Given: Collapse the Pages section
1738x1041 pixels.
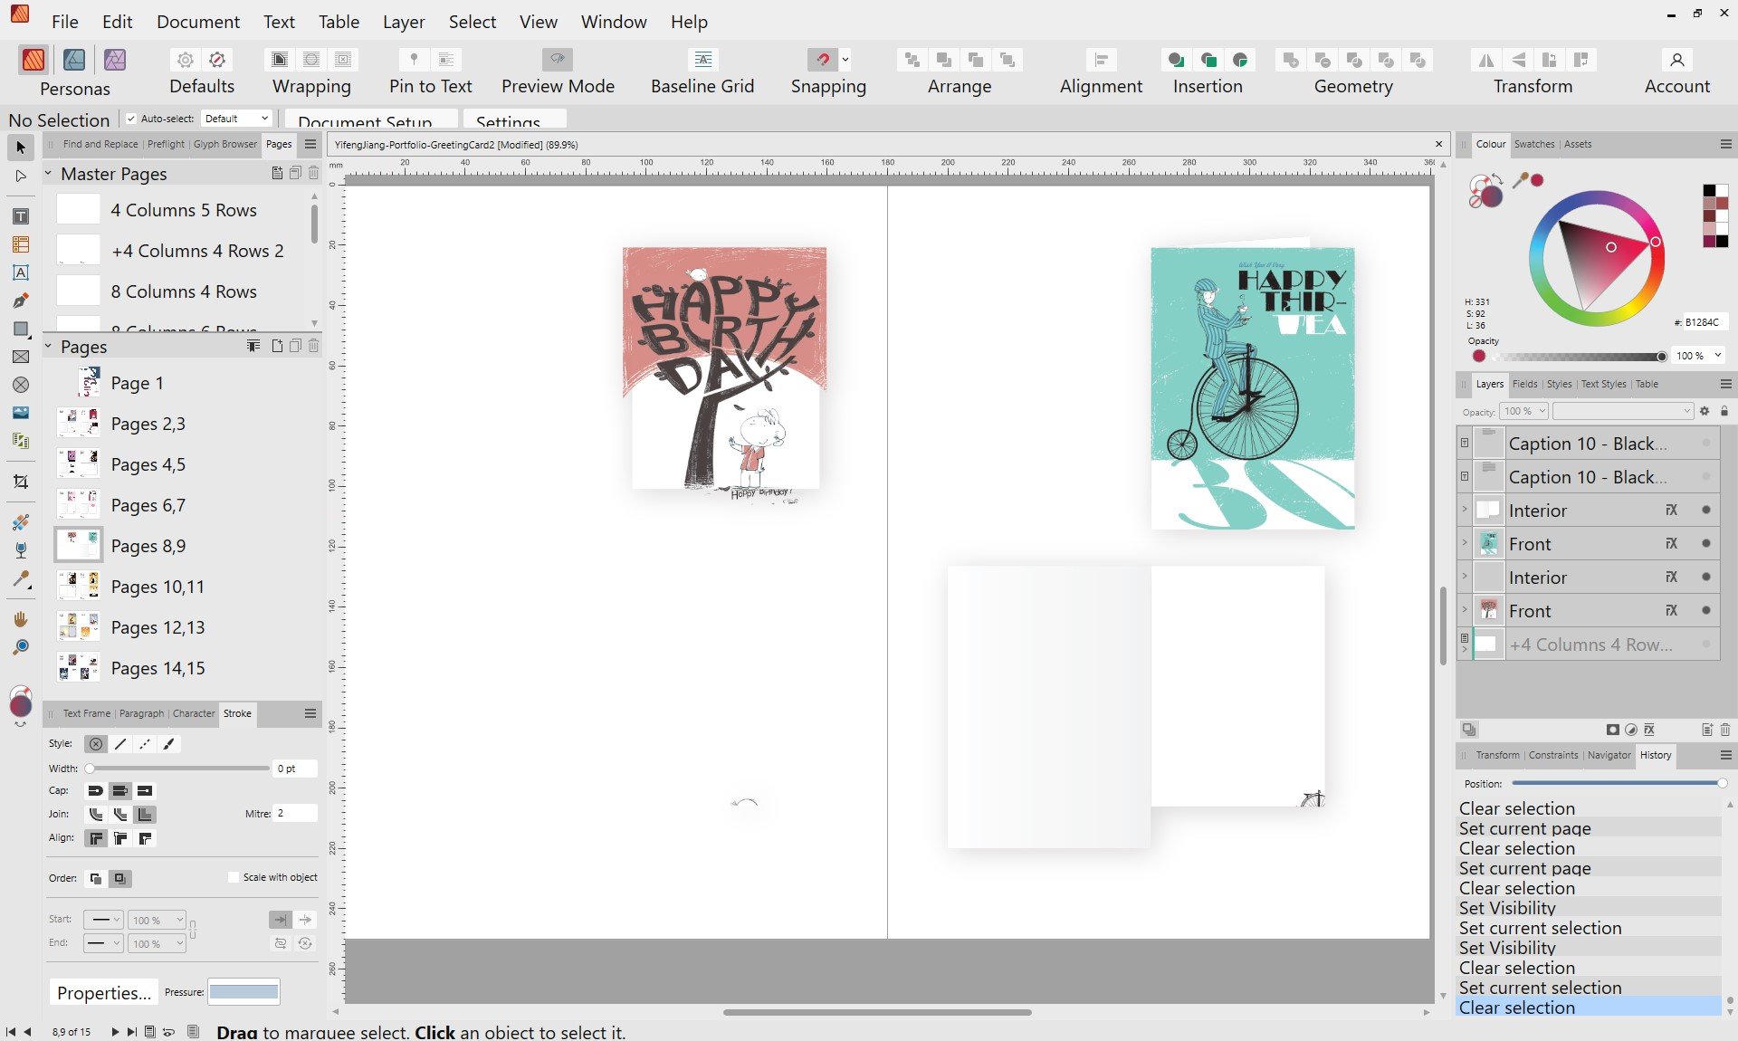Looking at the screenshot, I should pyautogui.click(x=48, y=346).
